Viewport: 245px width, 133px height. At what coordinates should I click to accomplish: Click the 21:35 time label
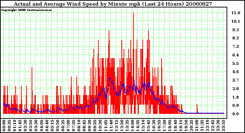coord(202,126)
